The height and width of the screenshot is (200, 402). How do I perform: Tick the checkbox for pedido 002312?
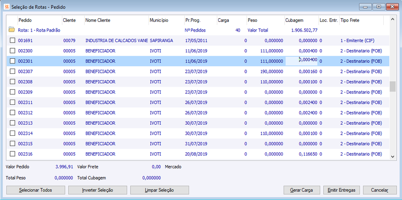click(12, 112)
